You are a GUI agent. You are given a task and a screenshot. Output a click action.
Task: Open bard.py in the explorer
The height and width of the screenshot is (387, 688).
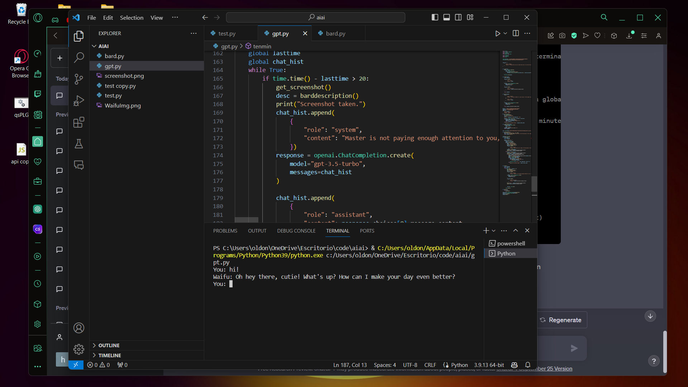tap(114, 56)
